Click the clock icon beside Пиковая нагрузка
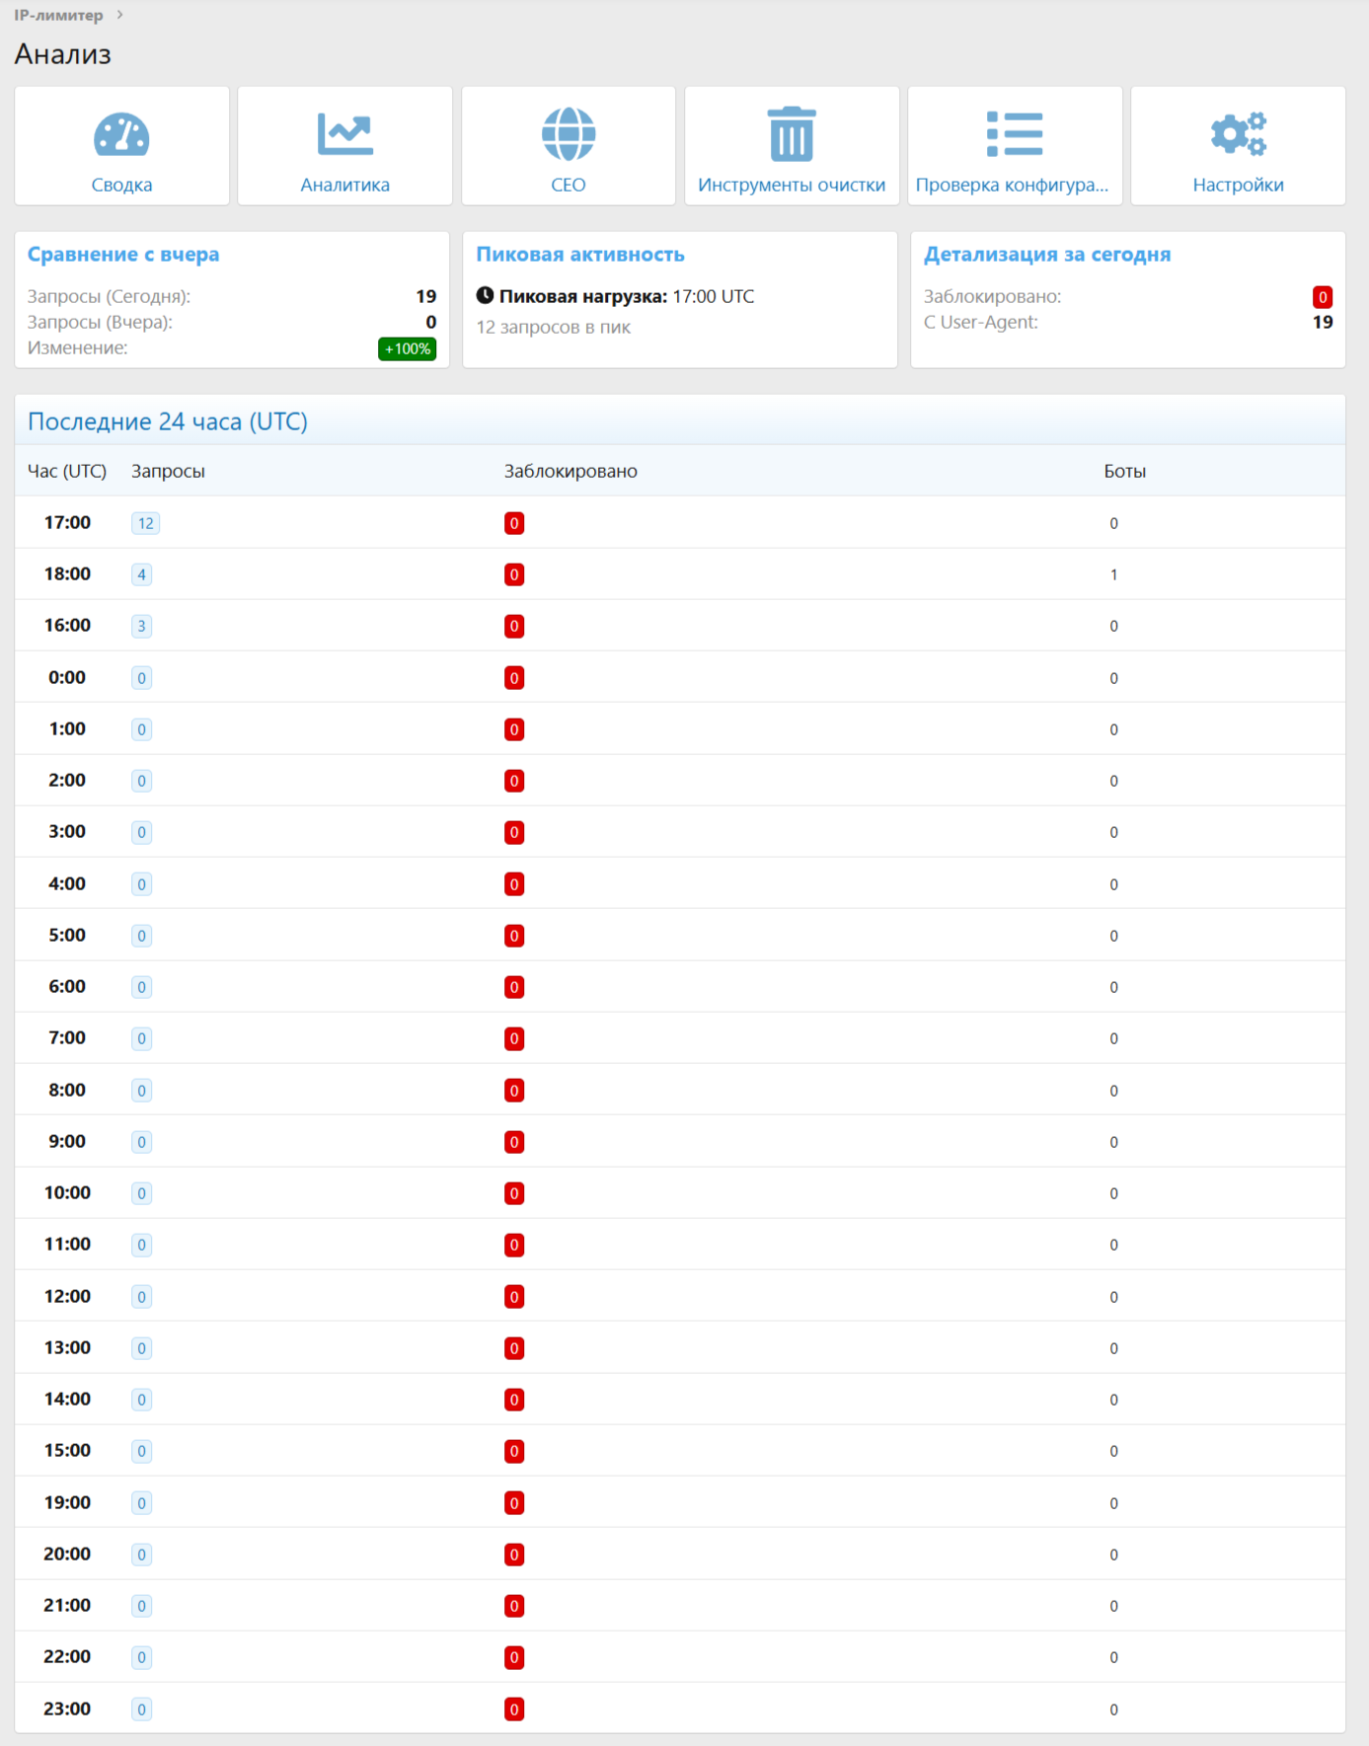 tap(485, 295)
